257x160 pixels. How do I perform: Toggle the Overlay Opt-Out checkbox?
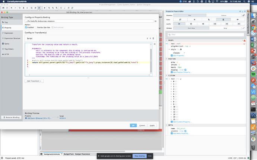click(x=35, y=27)
